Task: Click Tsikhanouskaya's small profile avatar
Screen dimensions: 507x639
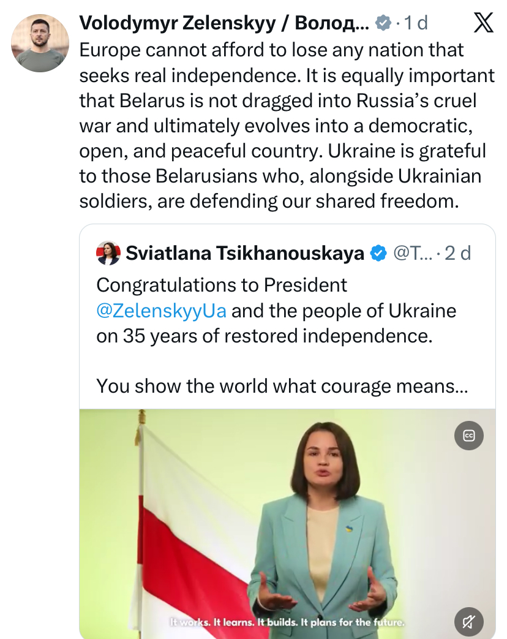Action: (x=108, y=253)
